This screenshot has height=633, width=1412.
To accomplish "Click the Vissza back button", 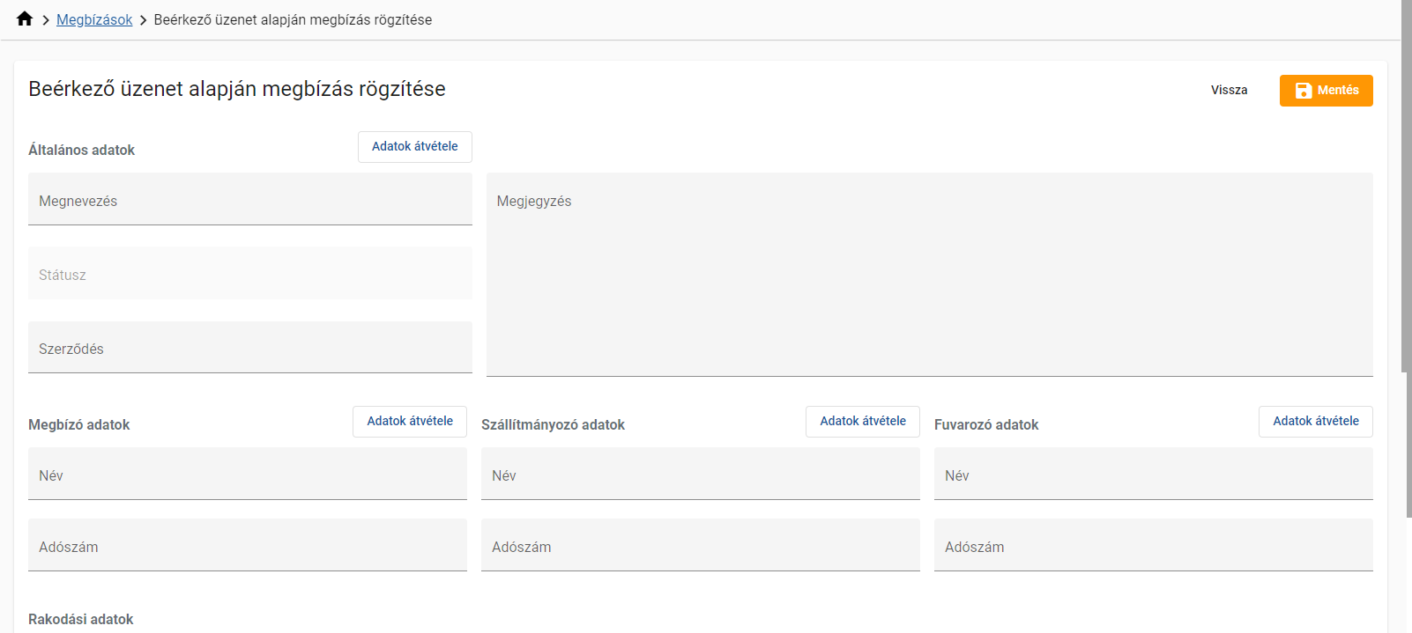I will [1229, 91].
